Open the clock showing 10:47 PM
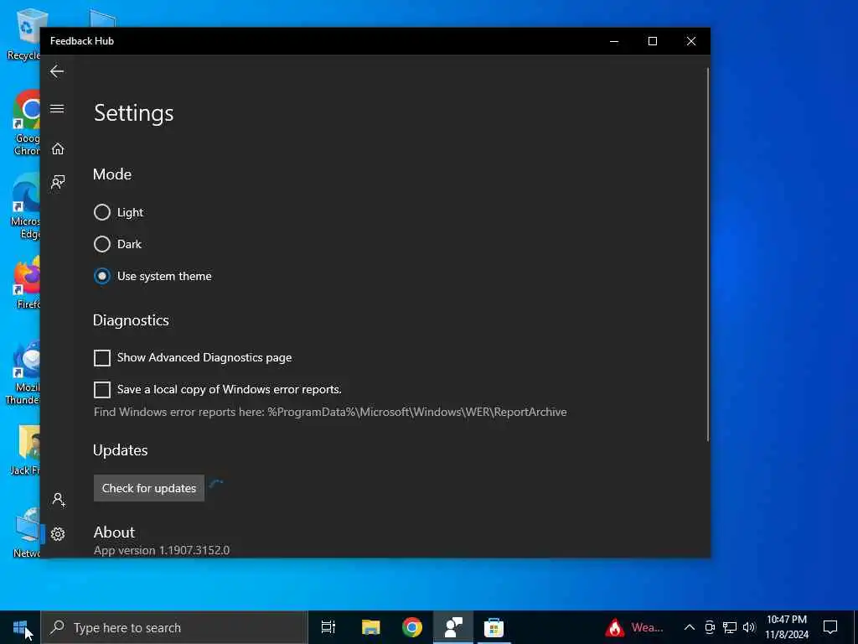 pos(786,627)
